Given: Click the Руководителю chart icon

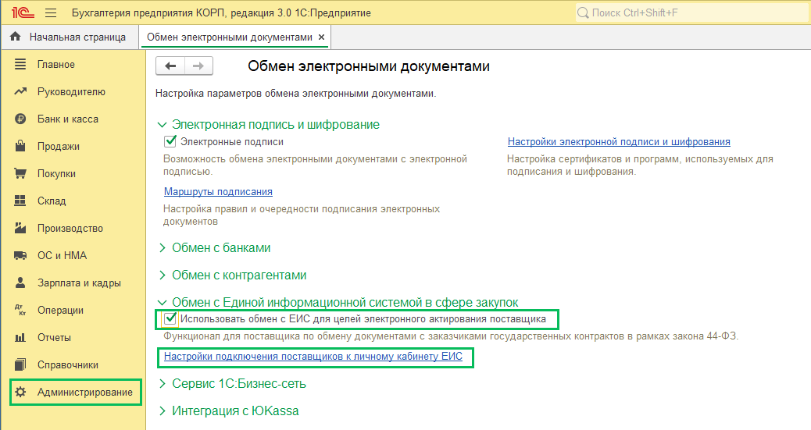Looking at the screenshot, I should pyautogui.click(x=20, y=91).
